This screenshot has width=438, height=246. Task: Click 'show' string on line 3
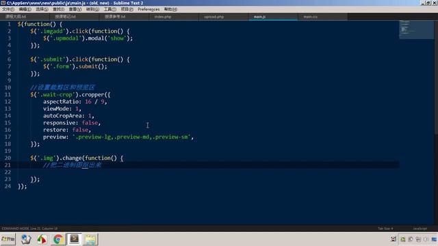tap(117, 38)
